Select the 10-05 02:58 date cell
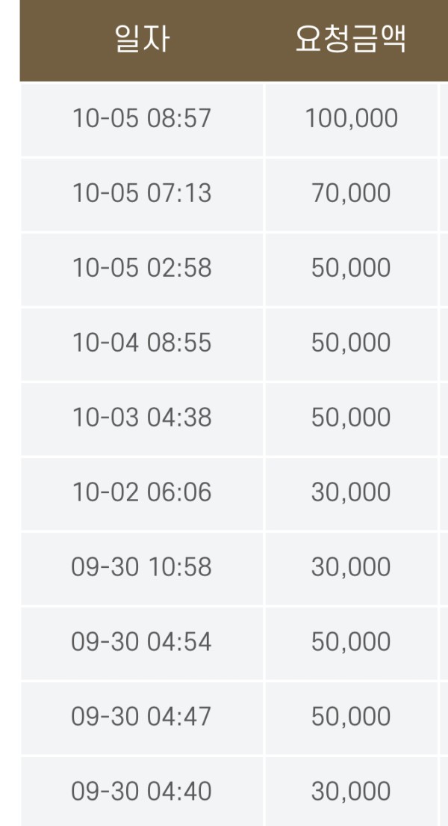The height and width of the screenshot is (826, 448). click(x=142, y=268)
